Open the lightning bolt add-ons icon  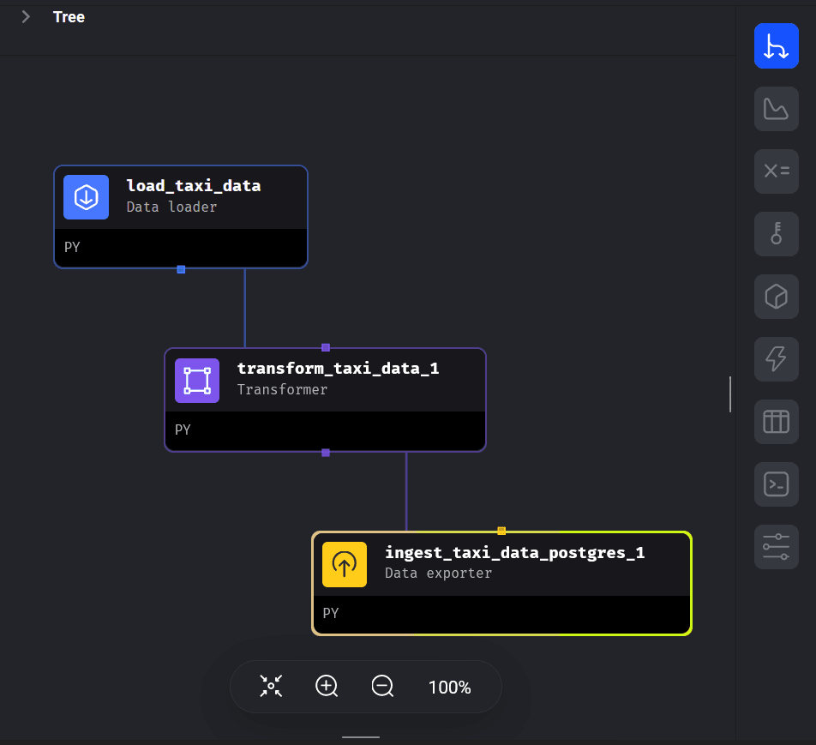pos(776,359)
